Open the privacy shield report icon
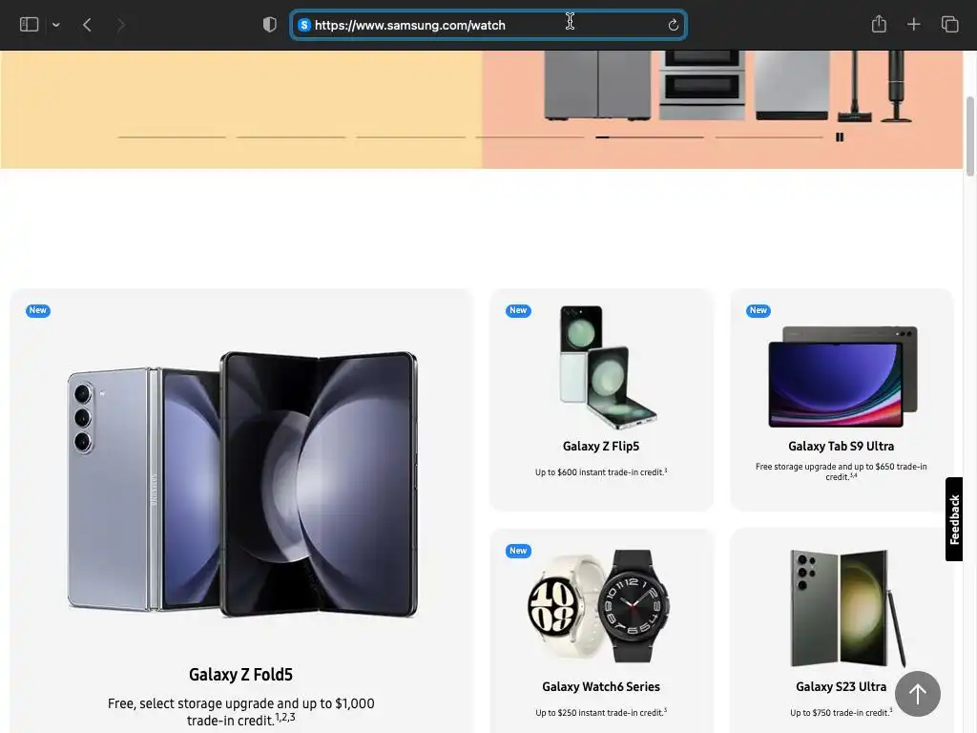The width and height of the screenshot is (977, 733). coord(269,25)
